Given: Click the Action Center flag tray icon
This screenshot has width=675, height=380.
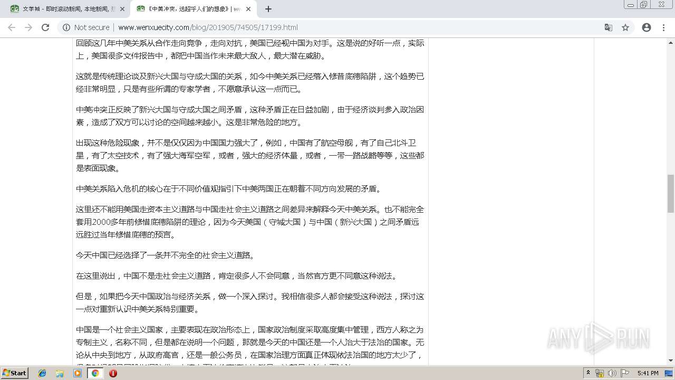Looking at the screenshot, I should (624, 373).
